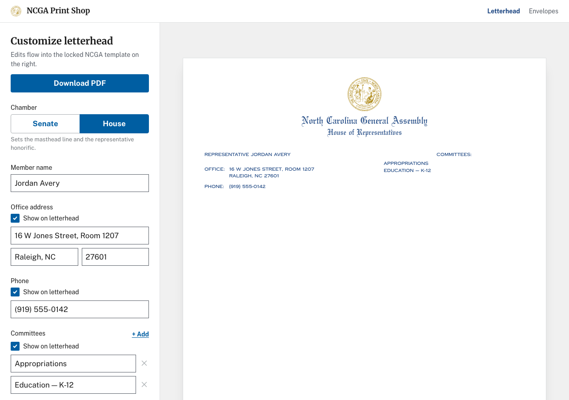The width and height of the screenshot is (569, 400).
Task: Click the state seal on letterhead preview
Action: (365, 94)
